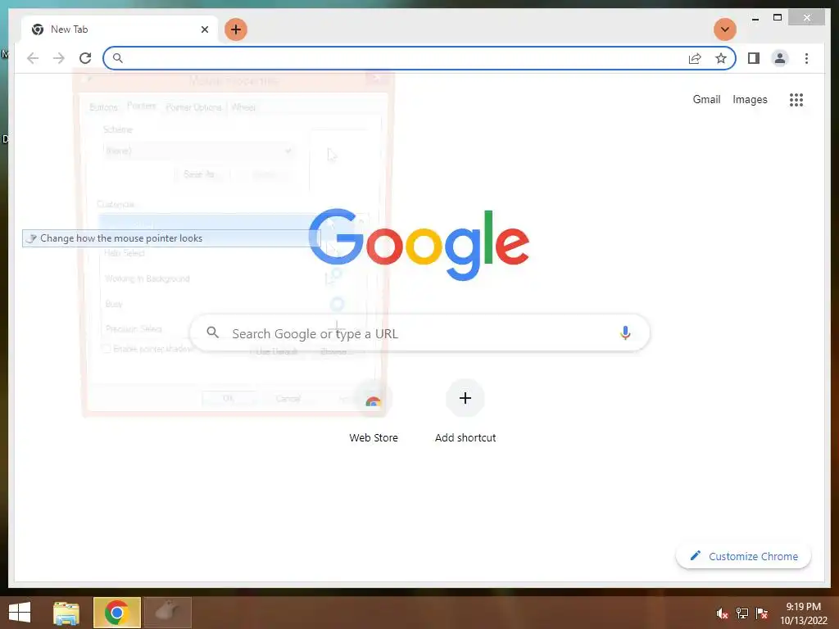Click the Google search box
Image resolution: width=839 pixels, height=629 pixels.
click(420, 333)
